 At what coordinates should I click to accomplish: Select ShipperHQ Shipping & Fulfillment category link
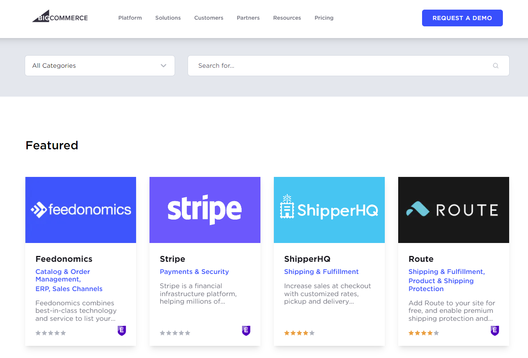pyautogui.click(x=322, y=272)
